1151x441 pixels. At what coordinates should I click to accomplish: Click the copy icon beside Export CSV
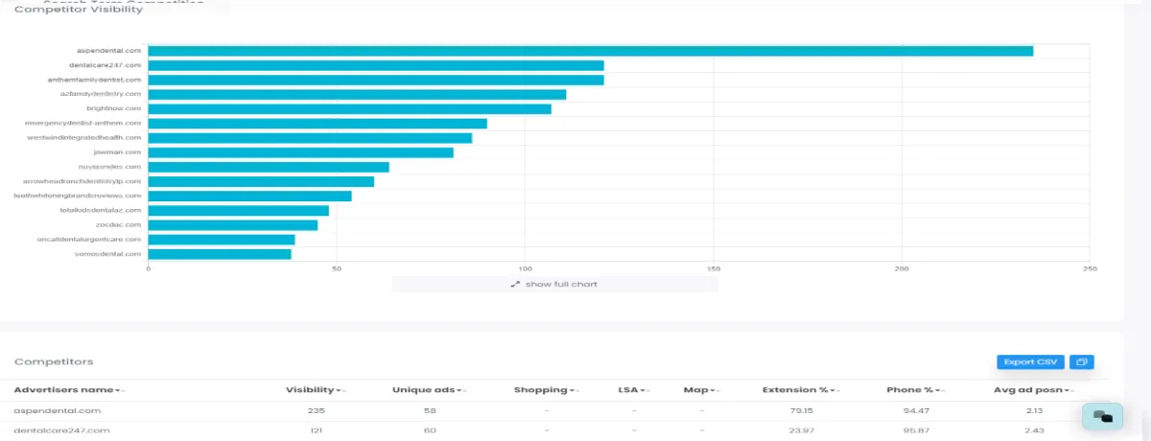(1082, 361)
